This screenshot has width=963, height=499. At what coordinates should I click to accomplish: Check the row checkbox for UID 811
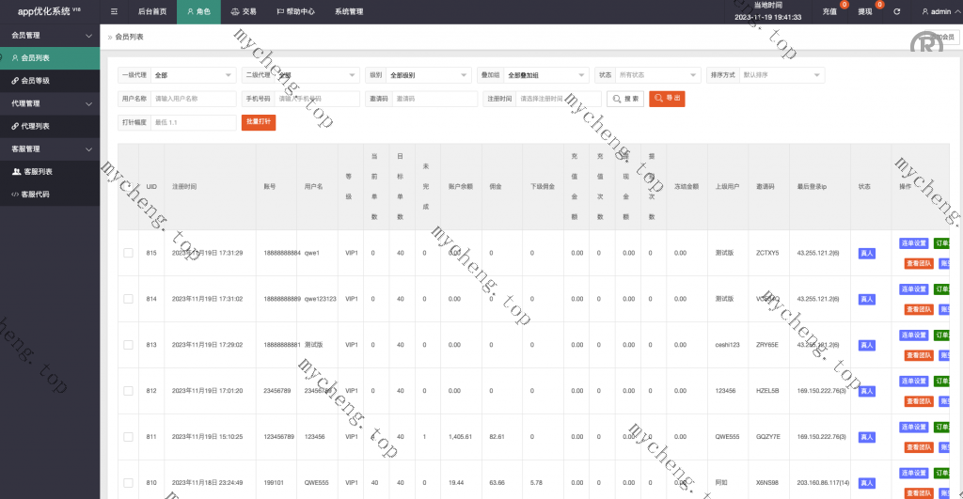click(x=128, y=437)
